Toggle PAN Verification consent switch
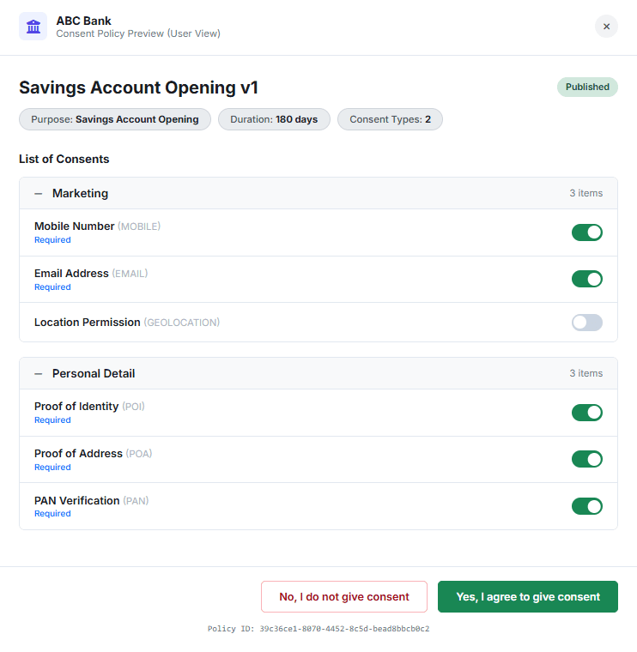This screenshot has height=652, width=637. click(x=586, y=506)
